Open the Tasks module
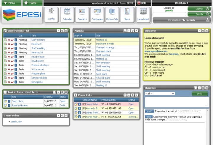The width and height of the screenshot is (213, 145). click(x=127, y=15)
